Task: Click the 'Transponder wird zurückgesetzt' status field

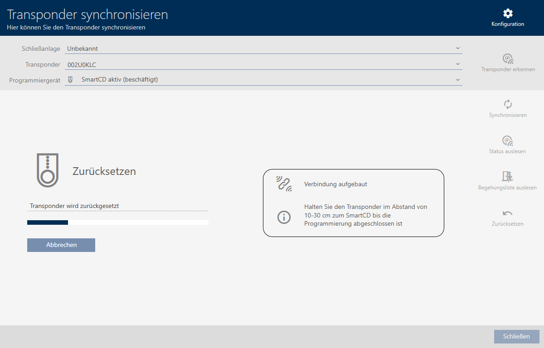Action: [118, 206]
